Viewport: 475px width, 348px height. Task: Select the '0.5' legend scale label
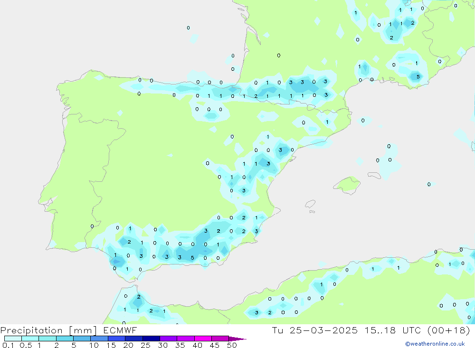pyautogui.click(x=26, y=345)
